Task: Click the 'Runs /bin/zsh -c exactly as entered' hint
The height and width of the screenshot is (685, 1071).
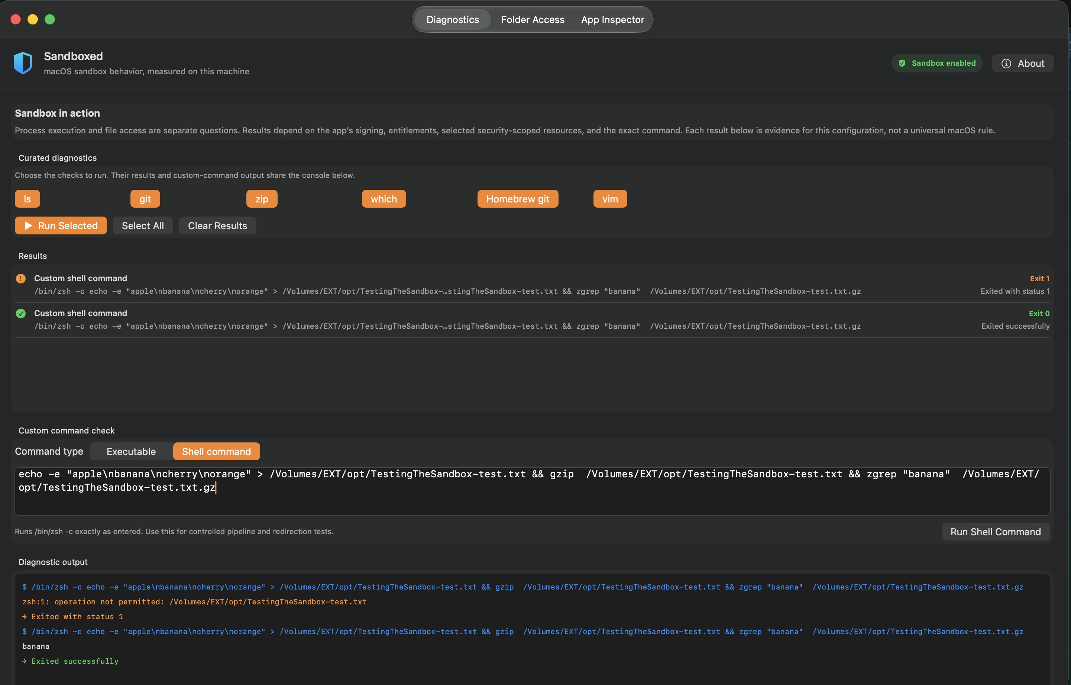Action: point(174,532)
